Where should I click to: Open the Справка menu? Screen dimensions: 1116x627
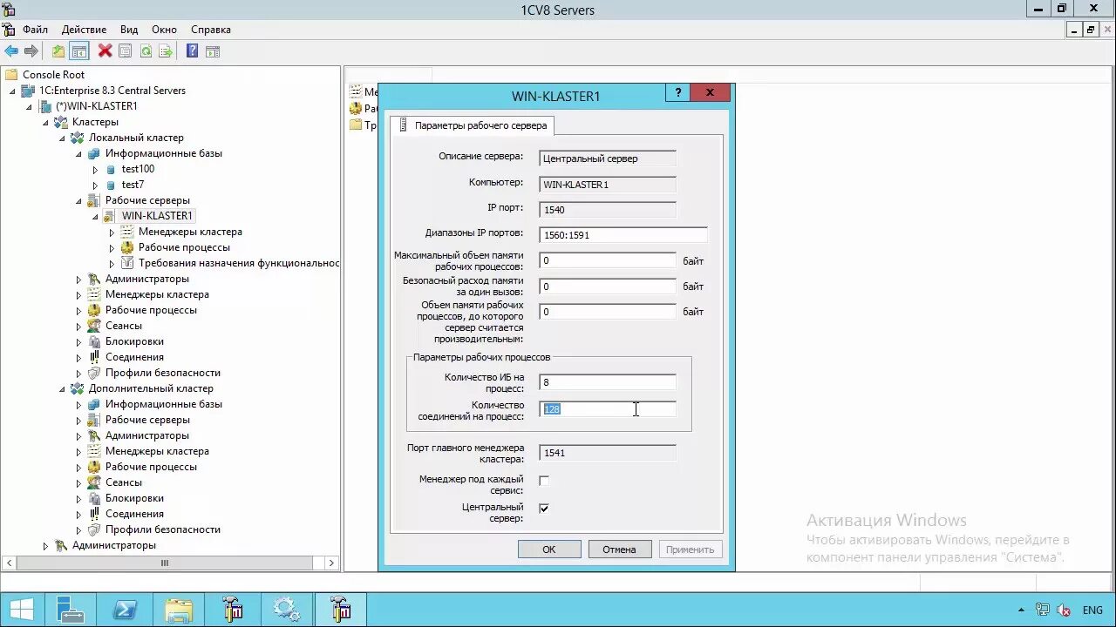211,30
